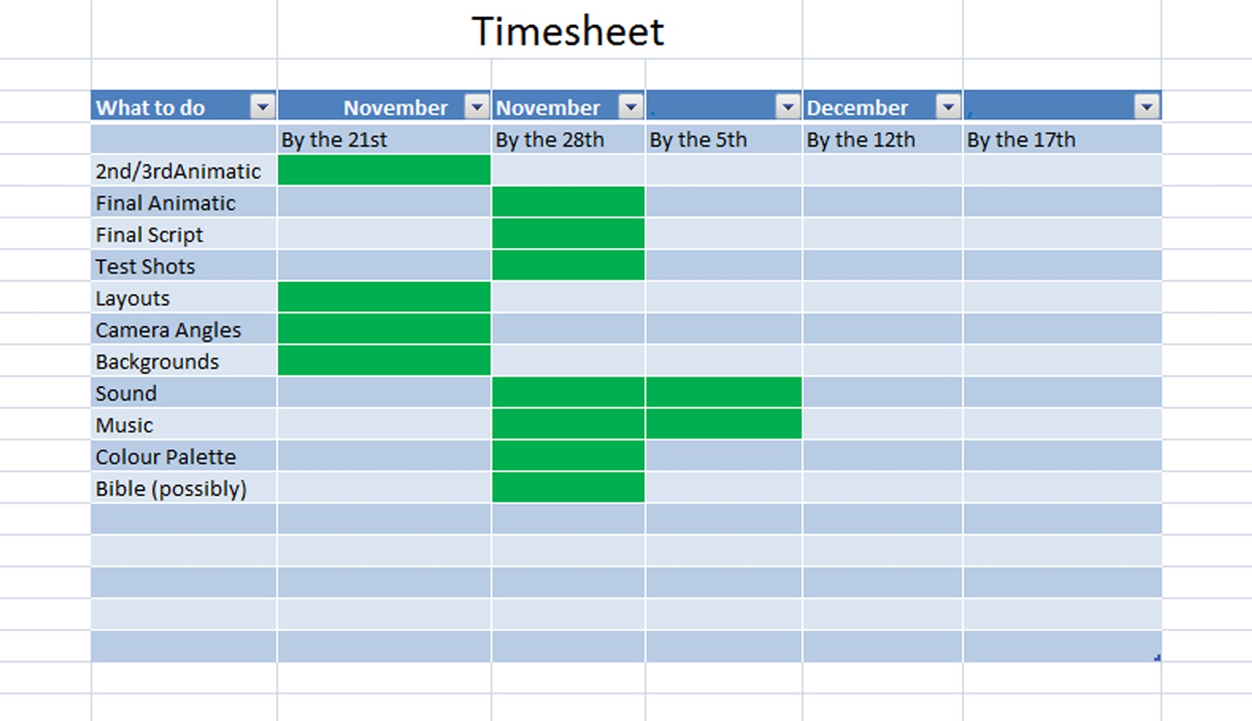Select the Bible (possibly) row label
The image size is (1252, 721).
(x=171, y=488)
